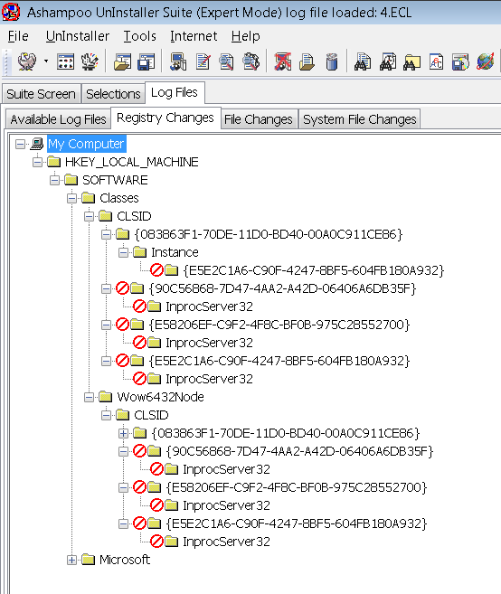Collapse the Wow6432Node branch
501x594 pixels.
(x=89, y=397)
